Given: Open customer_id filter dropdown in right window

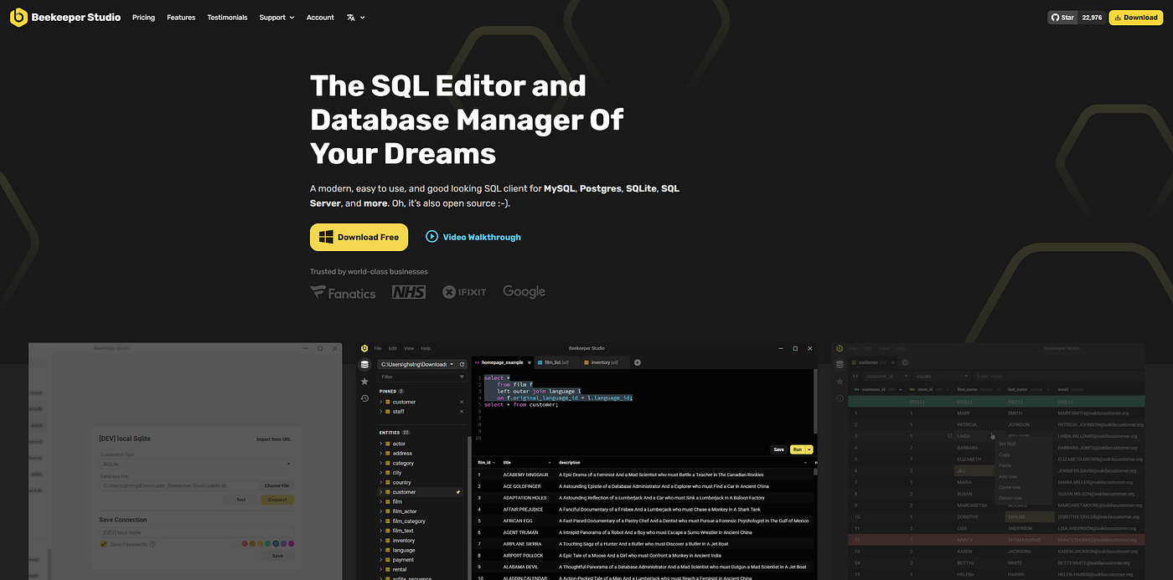Looking at the screenshot, I should pyautogui.click(x=886, y=376).
